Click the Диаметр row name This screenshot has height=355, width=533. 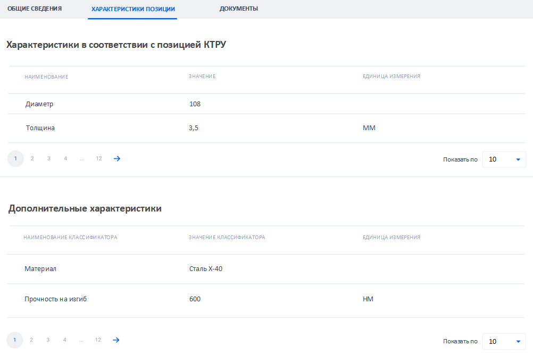pyautogui.click(x=39, y=104)
